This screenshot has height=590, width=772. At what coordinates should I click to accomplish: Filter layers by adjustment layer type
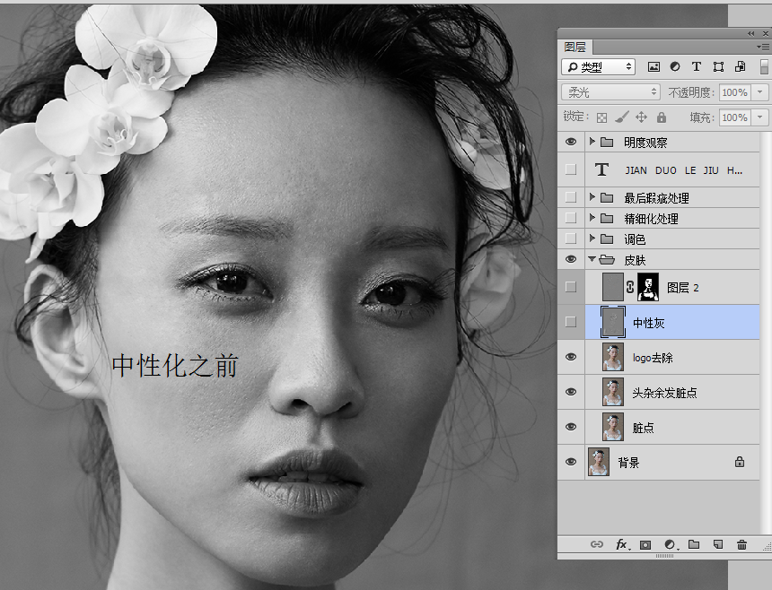coord(674,67)
